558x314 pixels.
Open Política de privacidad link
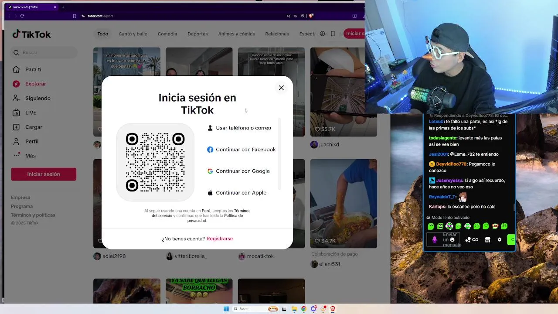[215, 218]
